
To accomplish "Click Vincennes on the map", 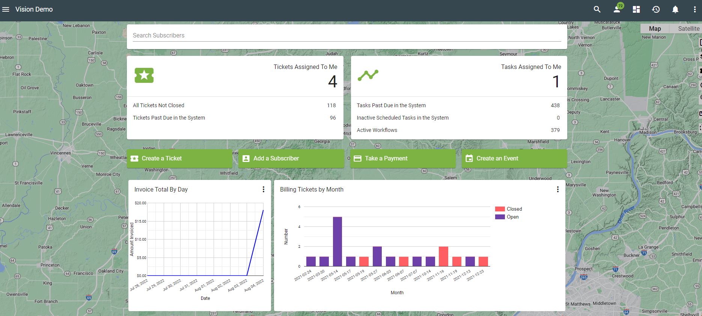I will [60, 153].
